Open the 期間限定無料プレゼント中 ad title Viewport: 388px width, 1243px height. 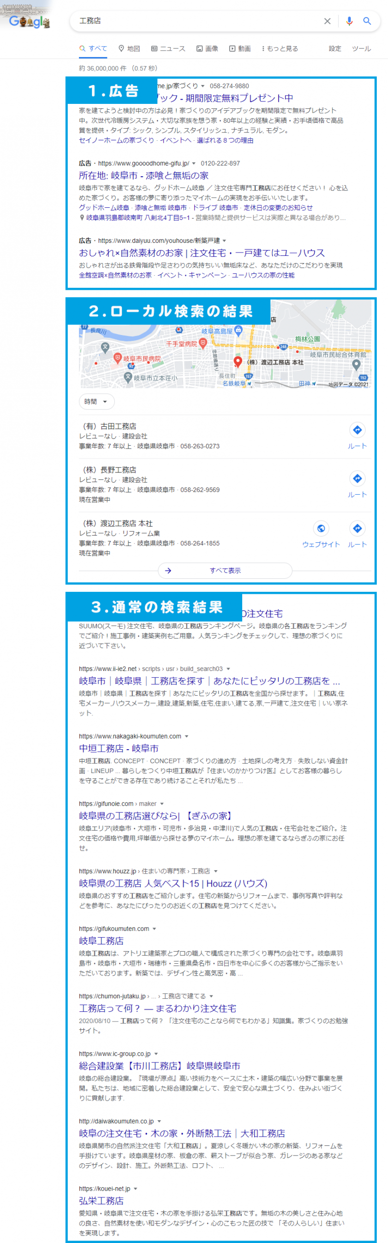tap(225, 99)
